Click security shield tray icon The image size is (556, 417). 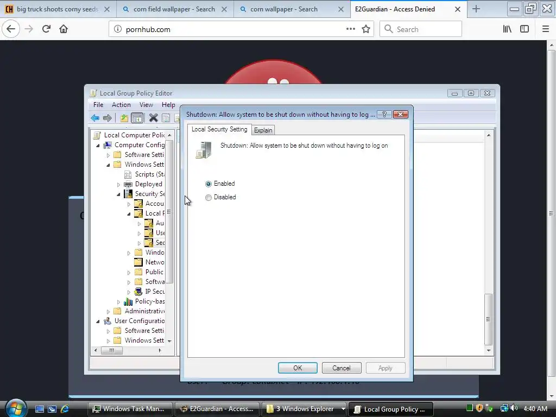tap(480, 408)
